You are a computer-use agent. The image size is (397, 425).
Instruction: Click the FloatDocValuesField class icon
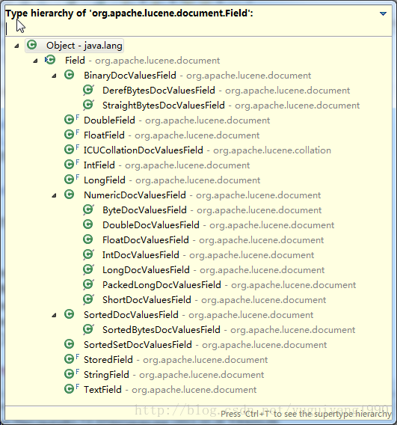click(87, 239)
